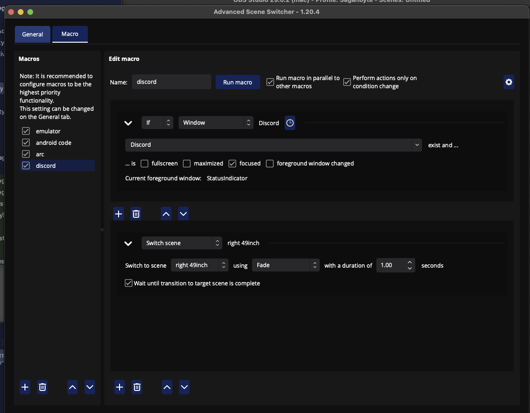530x413 pixels.
Task: Add a new action using the plus icon
Action: tap(119, 387)
